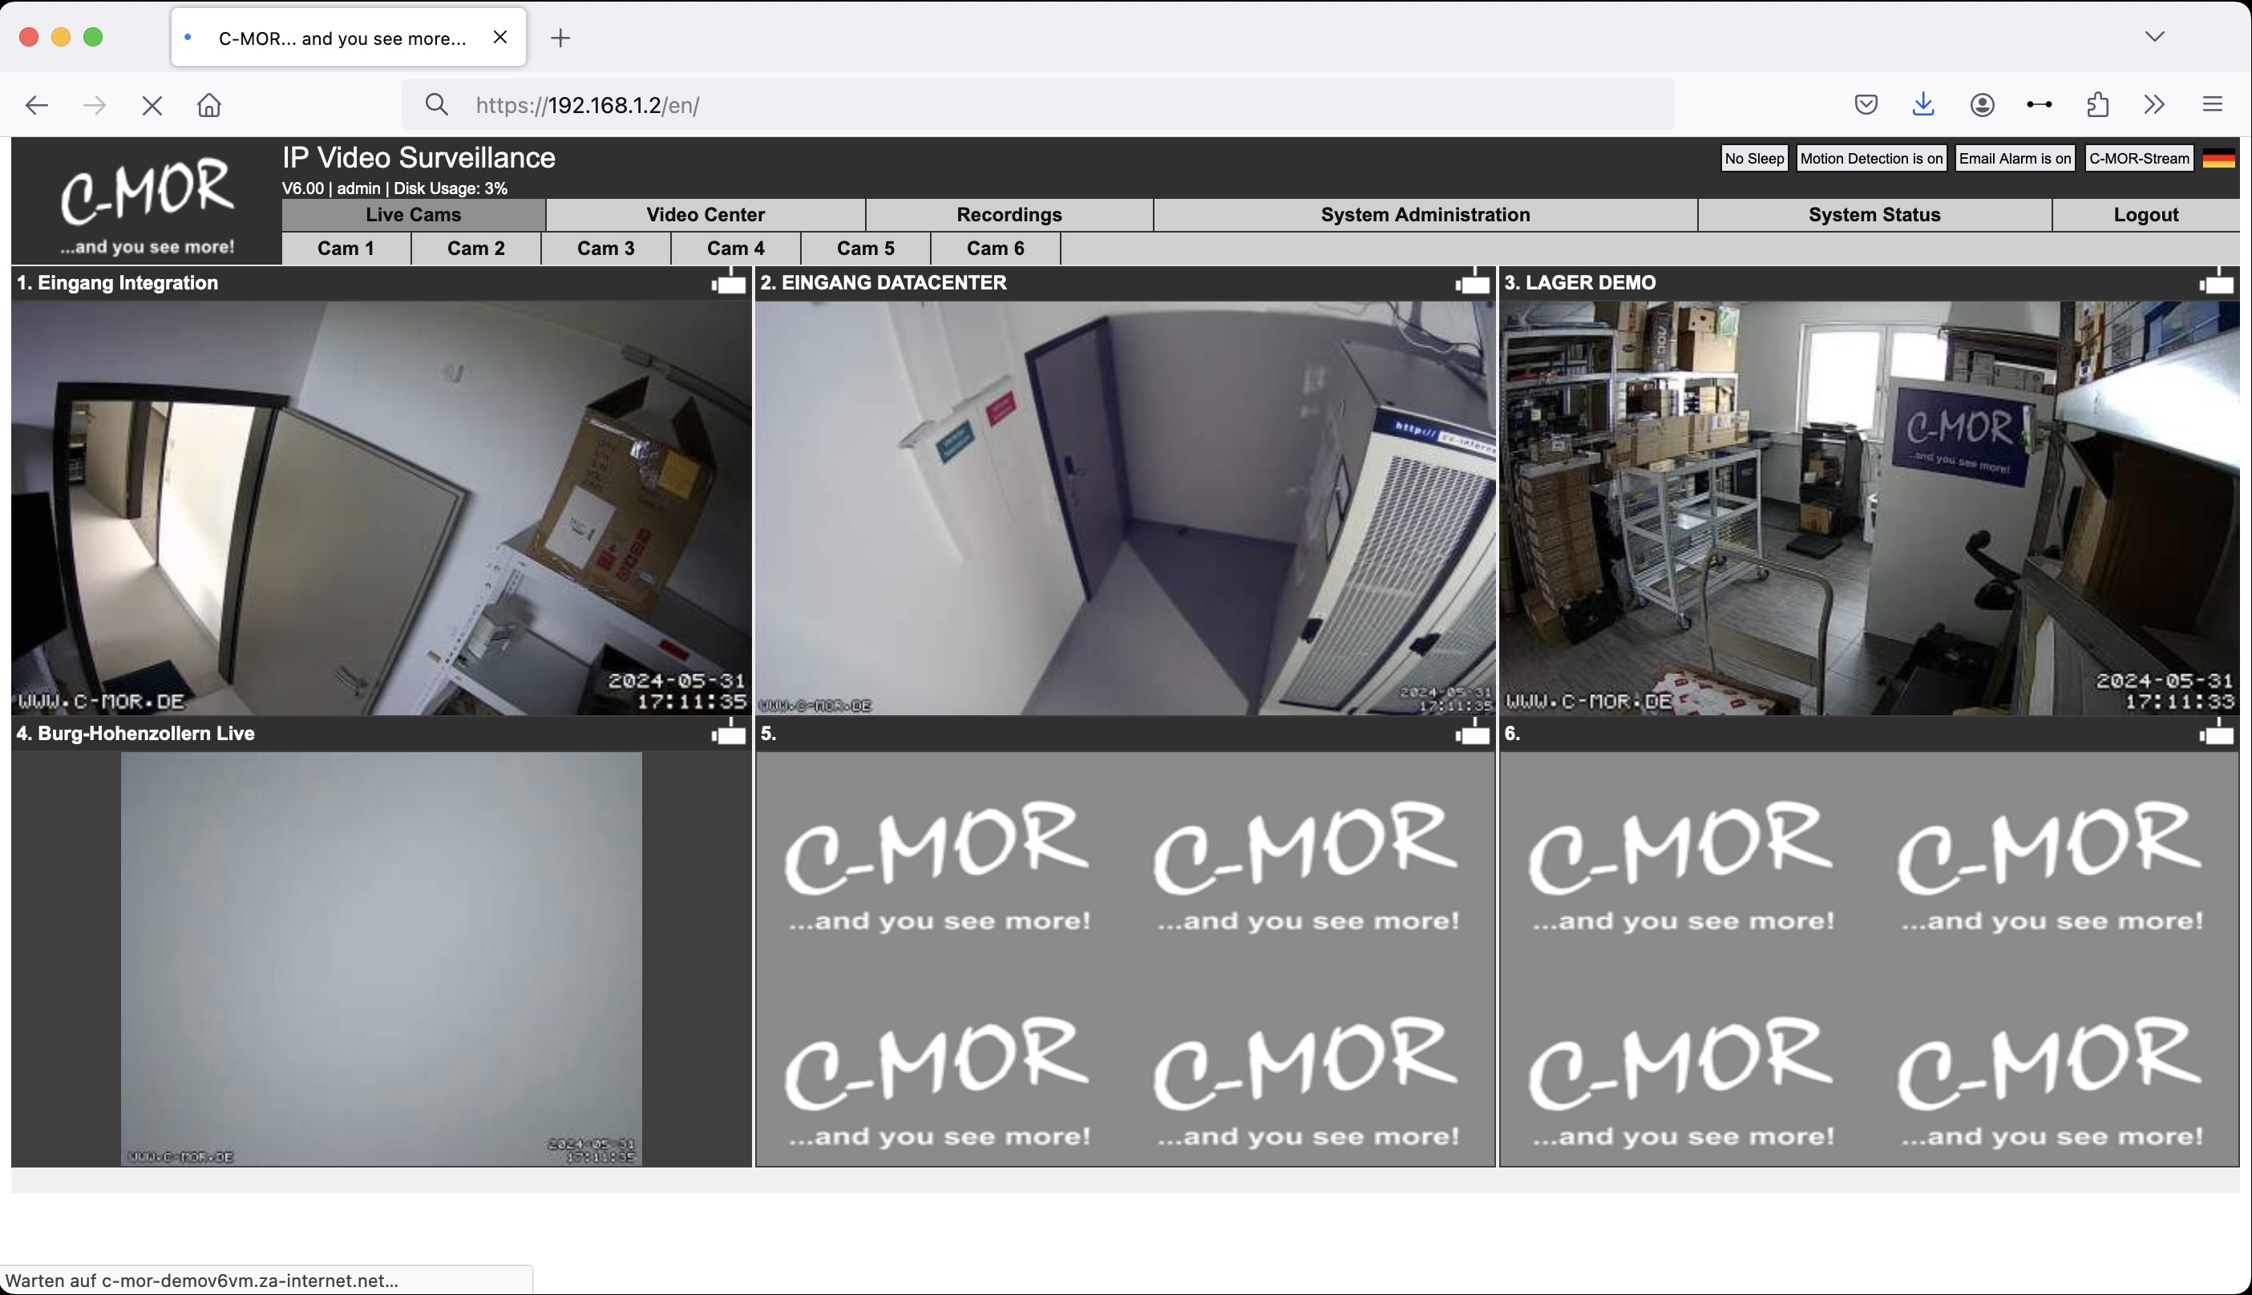Viewport: 2252px width, 1295px height.
Task: Click the camera icon on Burg-Hohenzollern Live
Action: coord(728,734)
